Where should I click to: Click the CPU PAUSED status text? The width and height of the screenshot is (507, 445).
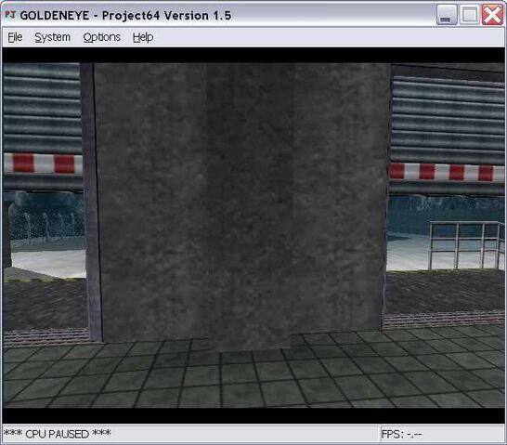[x=57, y=434]
